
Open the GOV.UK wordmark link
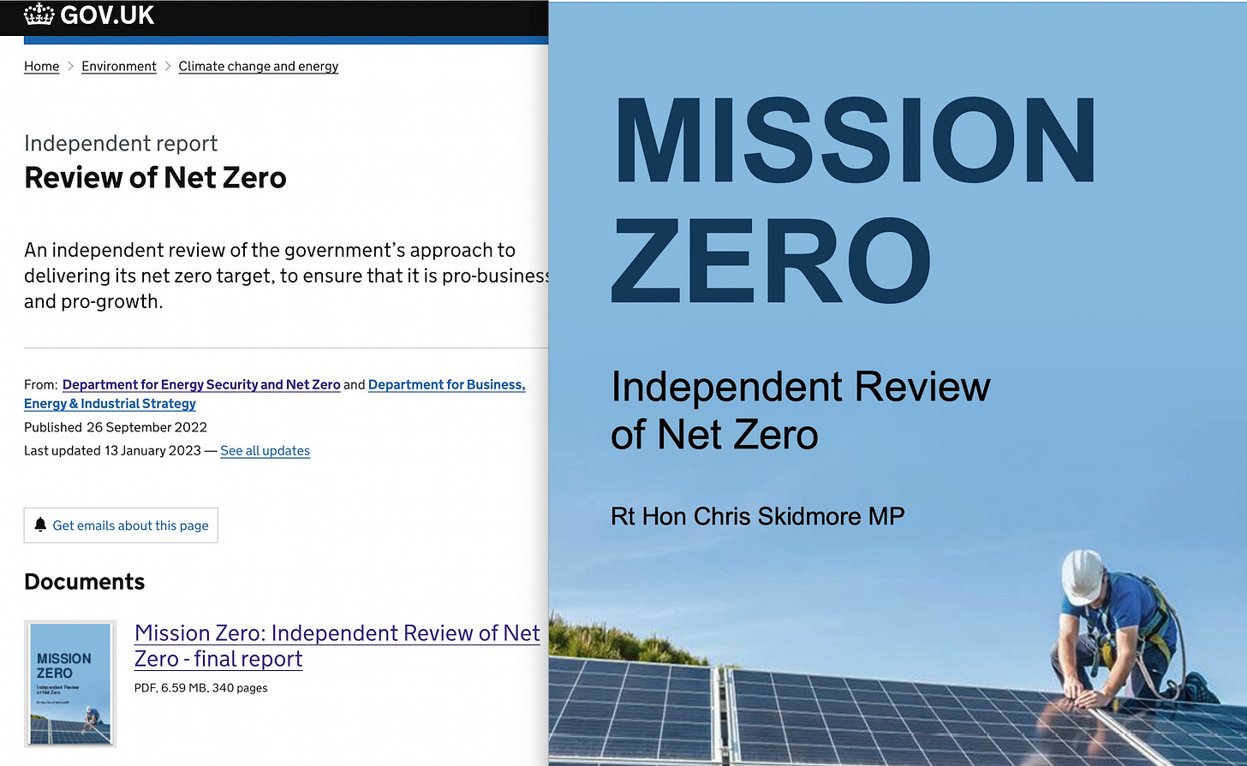click(107, 15)
